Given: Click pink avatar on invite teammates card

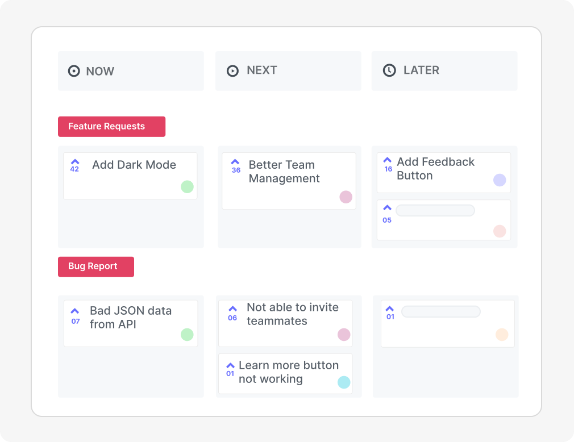Looking at the screenshot, I should coord(344,335).
